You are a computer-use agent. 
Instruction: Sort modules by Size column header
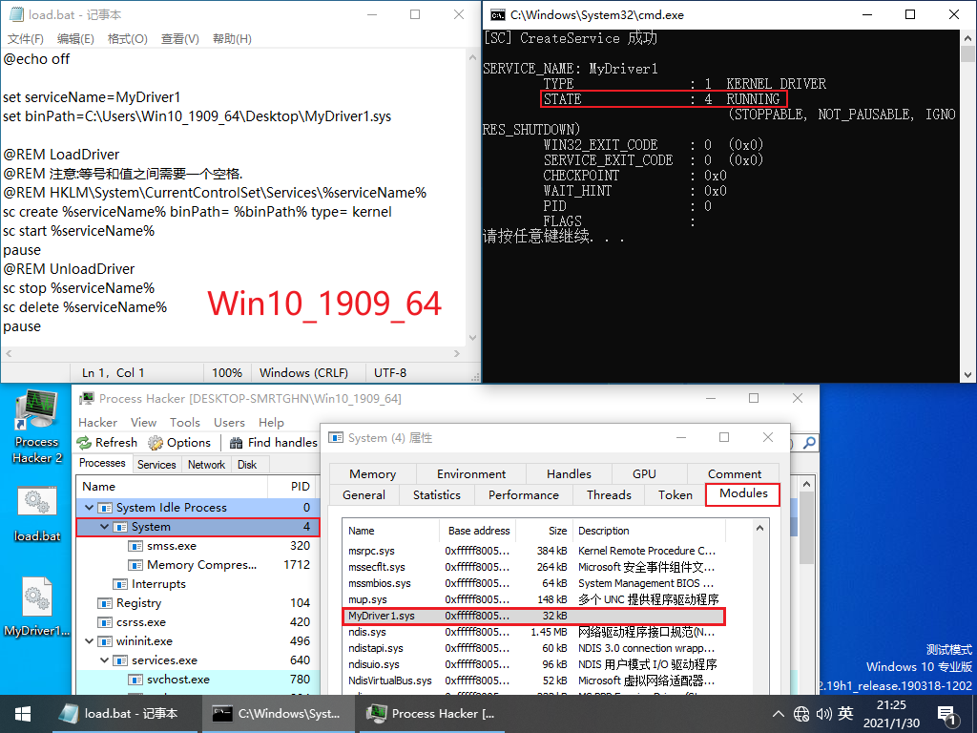pyautogui.click(x=544, y=531)
